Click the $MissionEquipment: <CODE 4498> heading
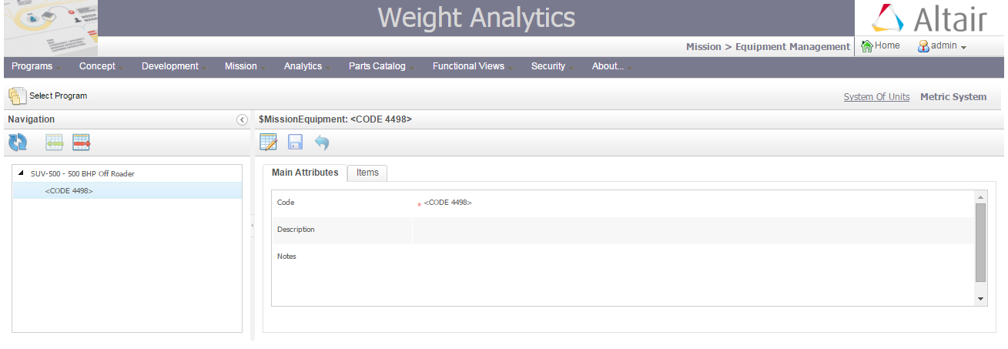Screen dimensions: 1008x349 [335, 119]
